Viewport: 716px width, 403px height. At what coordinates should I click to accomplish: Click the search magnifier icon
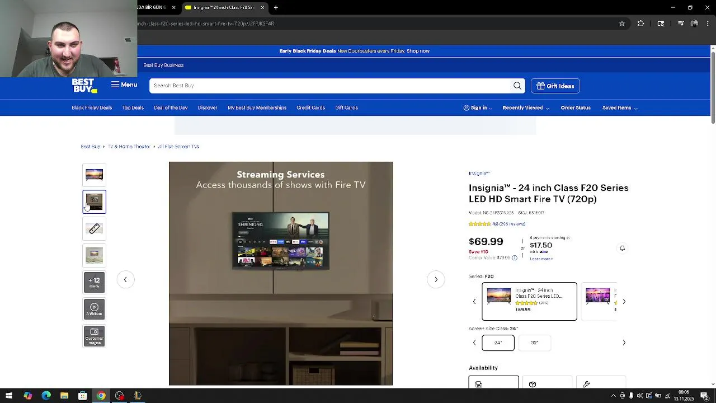point(517,86)
